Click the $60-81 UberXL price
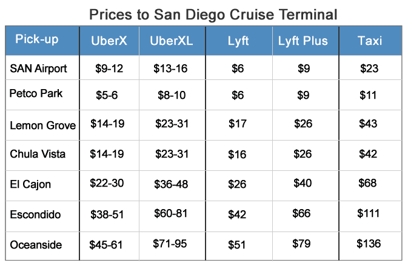 tap(172, 214)
